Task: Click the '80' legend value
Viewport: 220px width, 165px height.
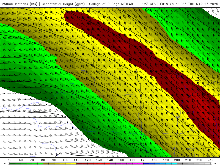Action: (43, 160)
